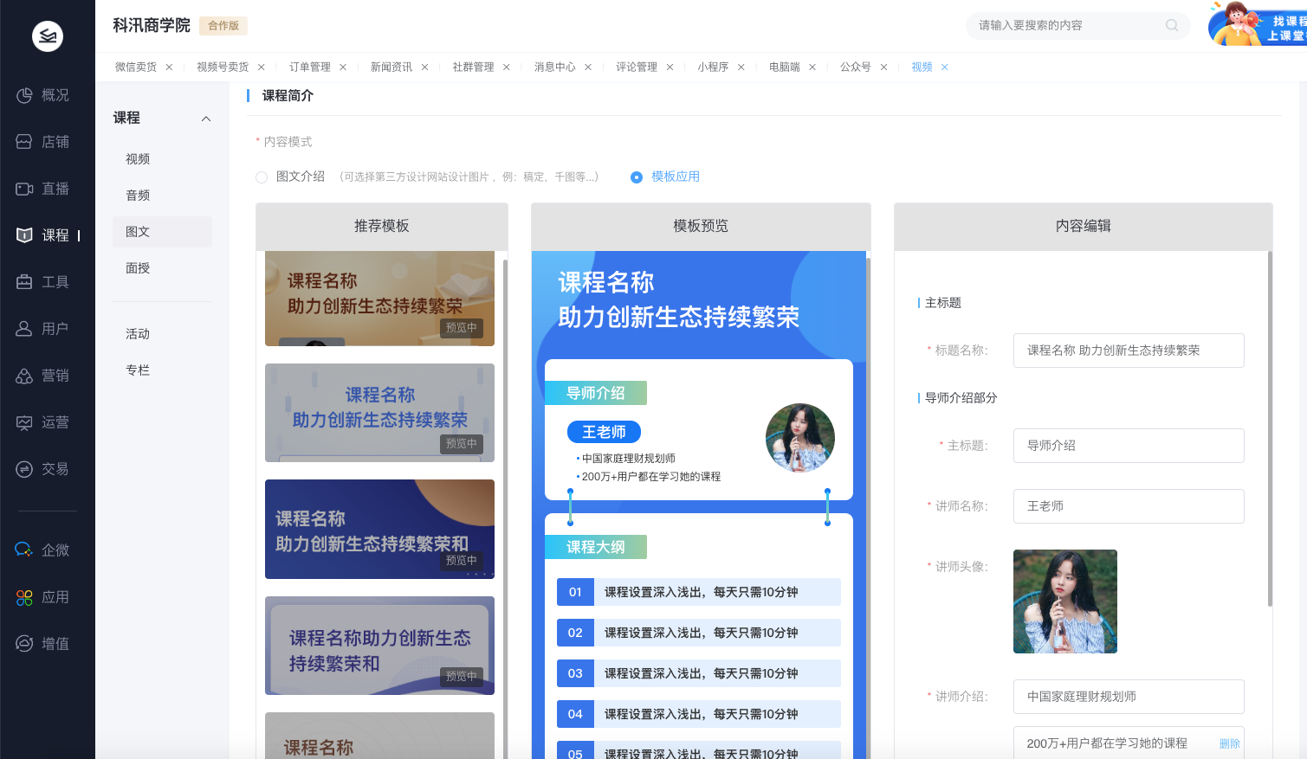
Task: Open the 直播 live streaming icon
Action: click(x=24, y=189)
